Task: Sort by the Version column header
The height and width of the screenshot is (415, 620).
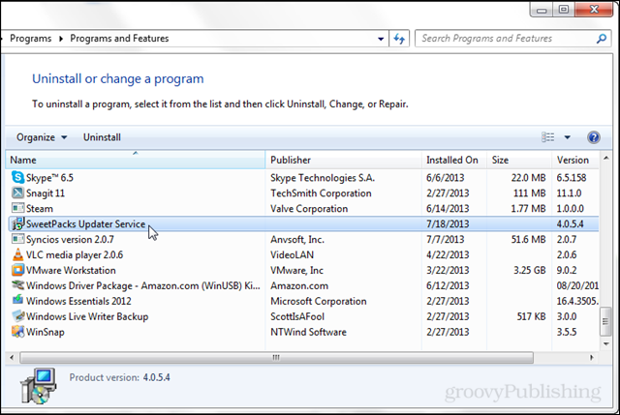Action: tap(575, 160)
